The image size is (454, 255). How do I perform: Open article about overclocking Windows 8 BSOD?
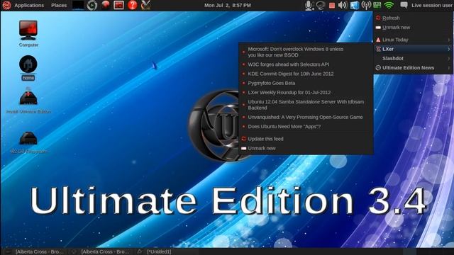tap(306, 52)
